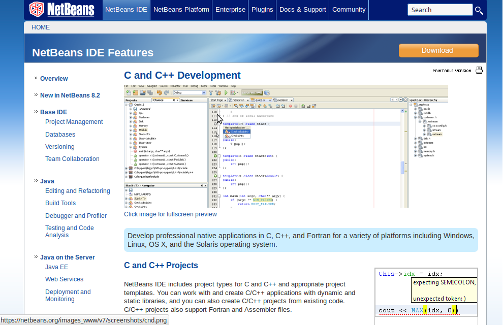The width and height of the screenshot is (503, 325).
Task: Focus the Search input field
Action: point(440,10)
